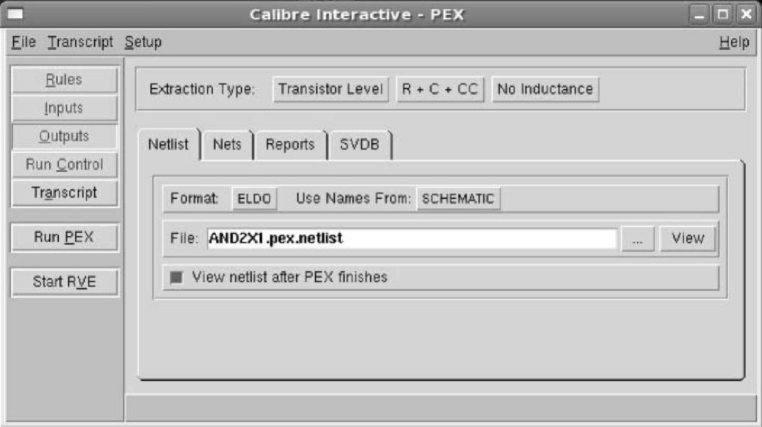Open the File menu
Image resolution: width=762 pixels, height=427 pixels.
pyautogui.click(x=24, y=42)
